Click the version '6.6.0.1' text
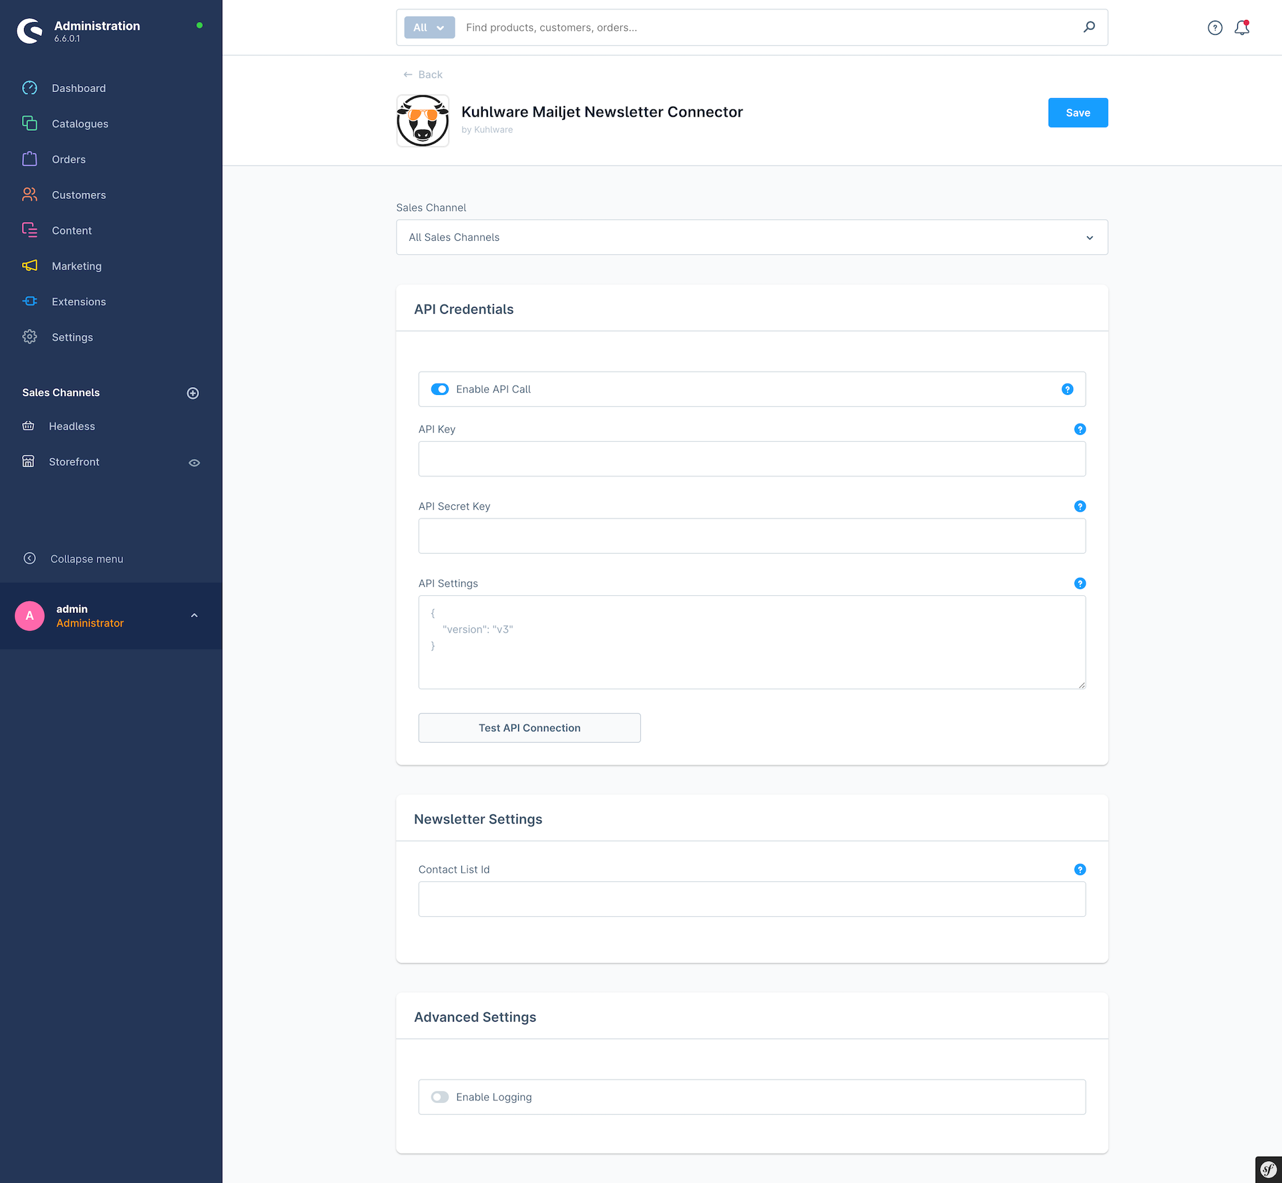 click(x=67, y=39)
